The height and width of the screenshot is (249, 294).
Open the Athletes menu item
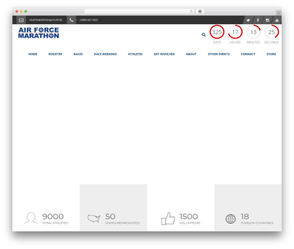(135, 54)
